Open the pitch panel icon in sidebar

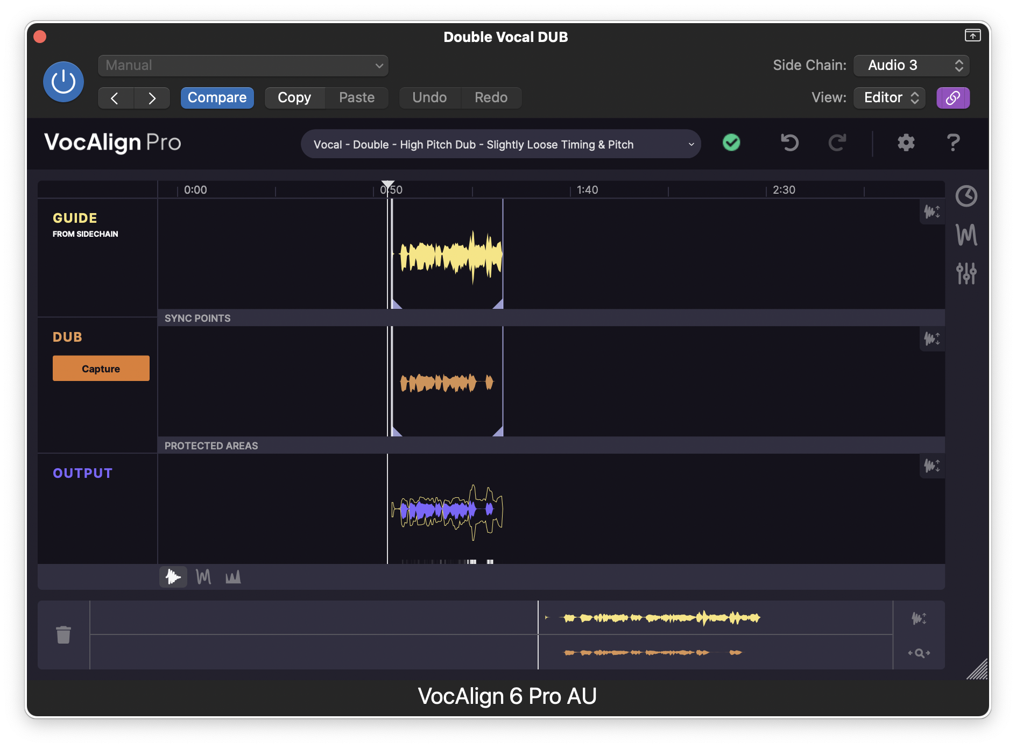tap(966, 235)
